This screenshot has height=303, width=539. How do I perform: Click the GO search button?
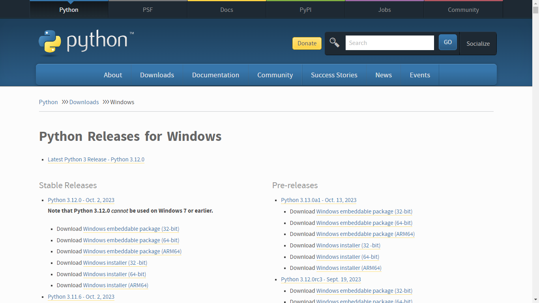(448, 42)
